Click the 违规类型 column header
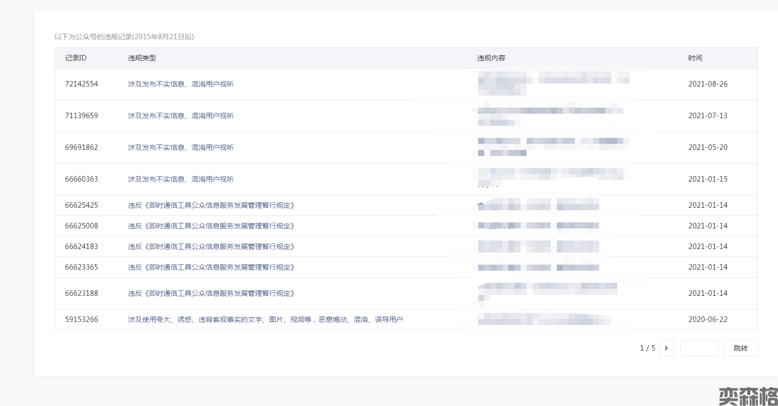Screen dimensions: 778x406 pos(142,58)
